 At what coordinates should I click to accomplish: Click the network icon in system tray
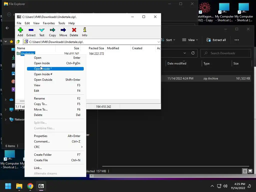tap(219, 186)
